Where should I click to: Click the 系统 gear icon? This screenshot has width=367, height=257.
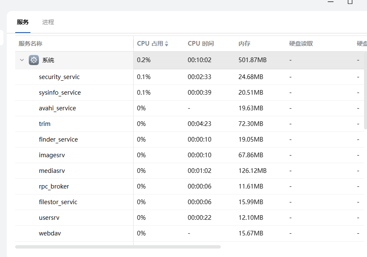point(34,60)
